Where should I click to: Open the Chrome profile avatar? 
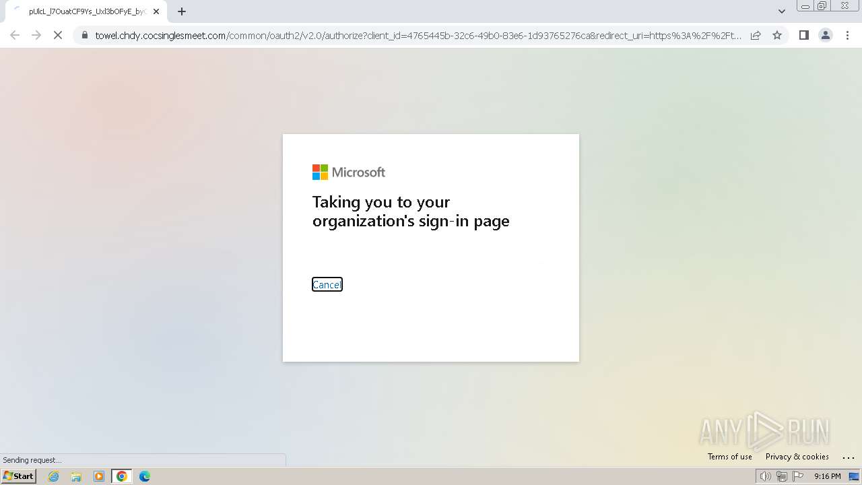825,35
